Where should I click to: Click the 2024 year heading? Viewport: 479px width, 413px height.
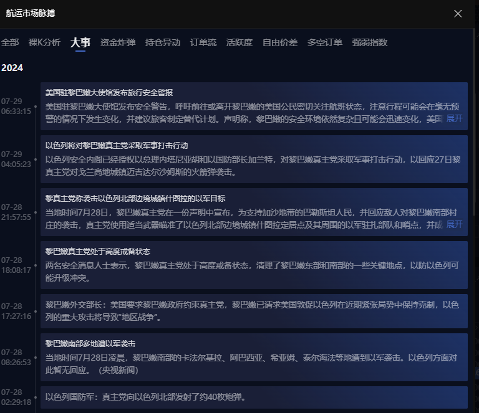click(x=12, y=68)
